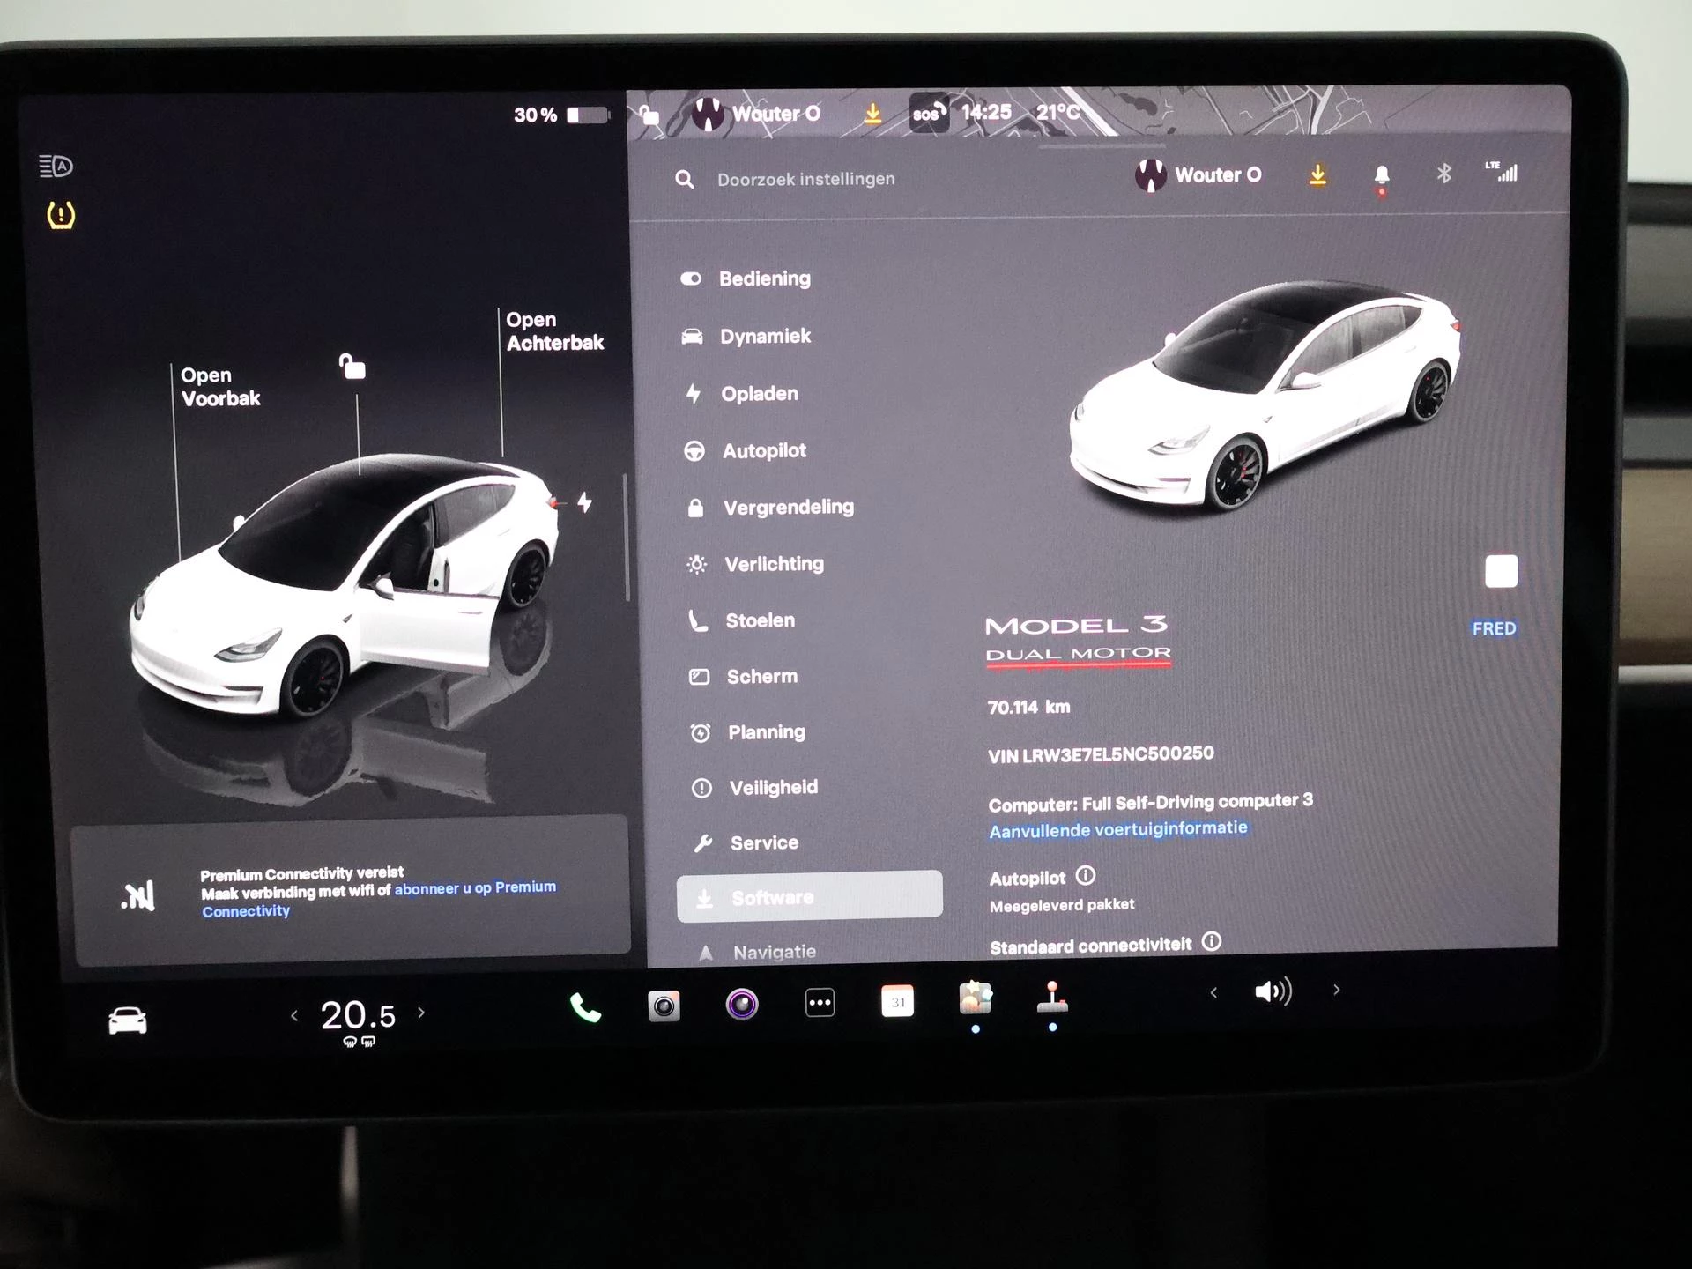Open the yellow software download icon in settings header

point(1317,174)
